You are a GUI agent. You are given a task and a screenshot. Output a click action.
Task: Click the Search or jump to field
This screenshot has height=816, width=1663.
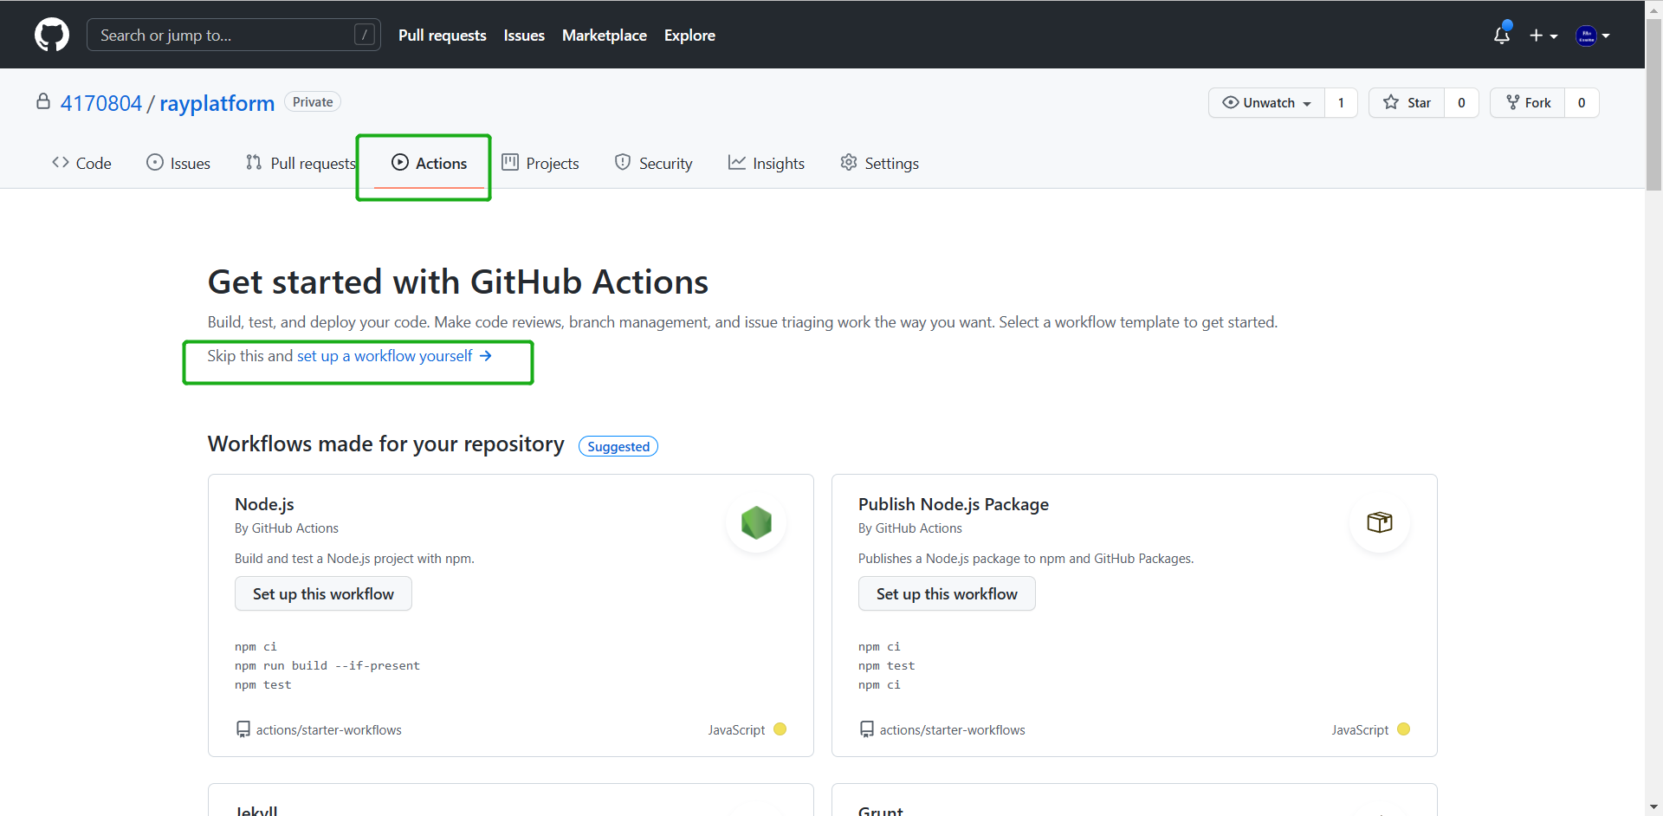coord(234,35)
